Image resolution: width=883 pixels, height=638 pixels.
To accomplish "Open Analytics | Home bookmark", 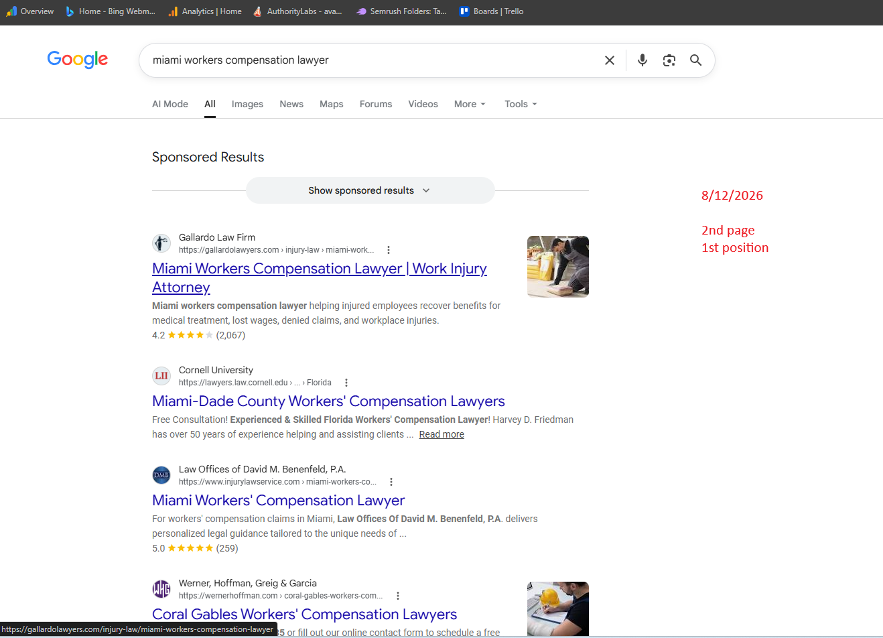I will (x=205, y=11).
